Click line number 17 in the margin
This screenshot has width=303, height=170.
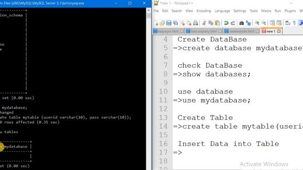click(163, 153)
